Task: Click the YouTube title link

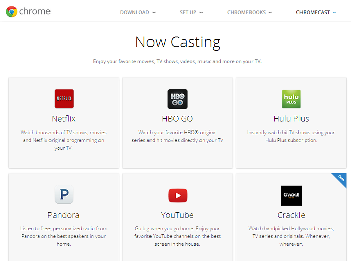Action: point(177,215)
